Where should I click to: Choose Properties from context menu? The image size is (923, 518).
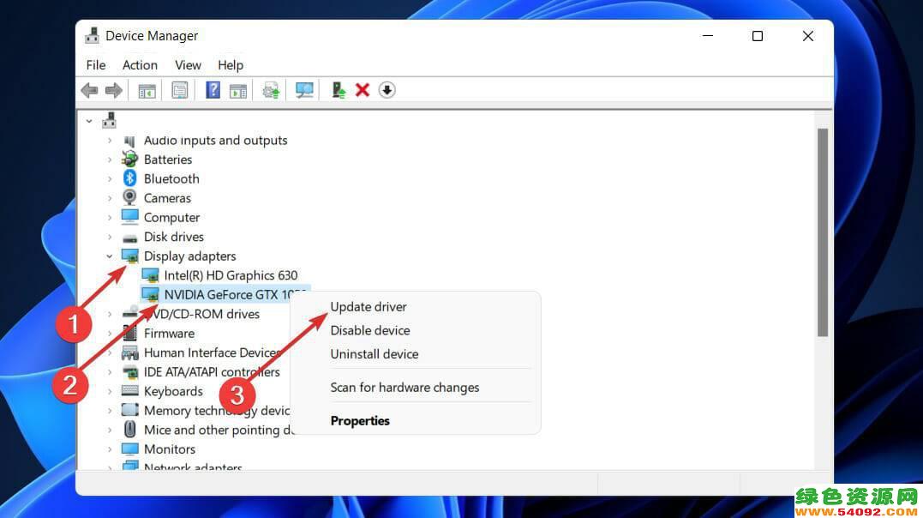[360, 421]
